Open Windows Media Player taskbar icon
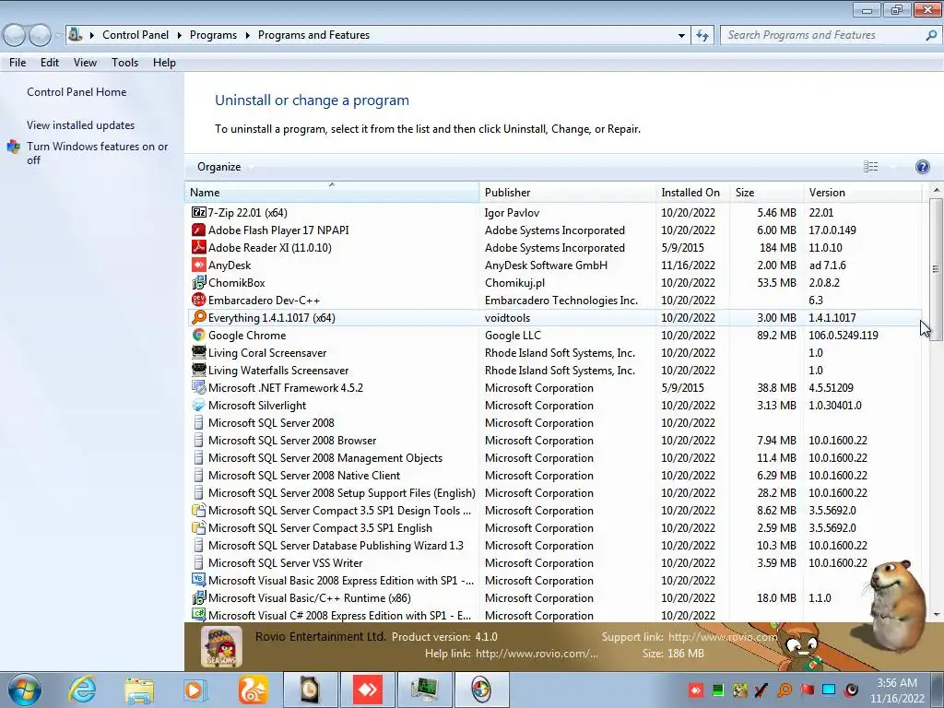Viewport: 944px width, 708px height. coord(195,690)
